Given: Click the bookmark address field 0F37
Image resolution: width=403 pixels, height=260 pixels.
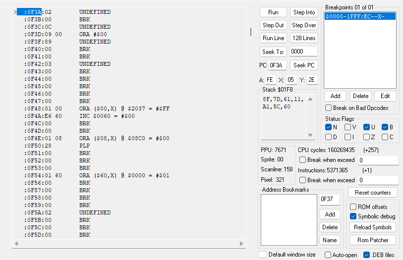Looking at the screenshot, I should [x=330, y=200].
